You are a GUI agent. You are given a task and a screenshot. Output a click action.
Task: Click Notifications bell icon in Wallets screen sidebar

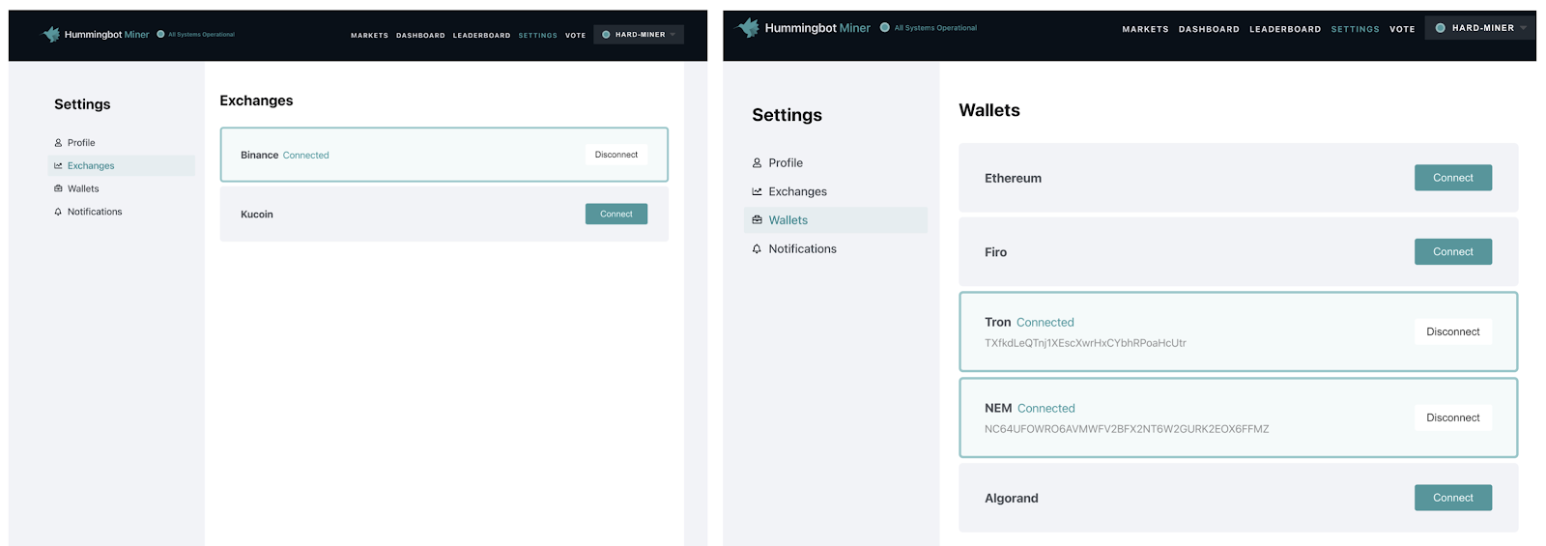[757, 249]
